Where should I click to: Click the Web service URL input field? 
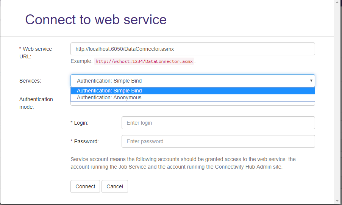(x=192, y=49)
